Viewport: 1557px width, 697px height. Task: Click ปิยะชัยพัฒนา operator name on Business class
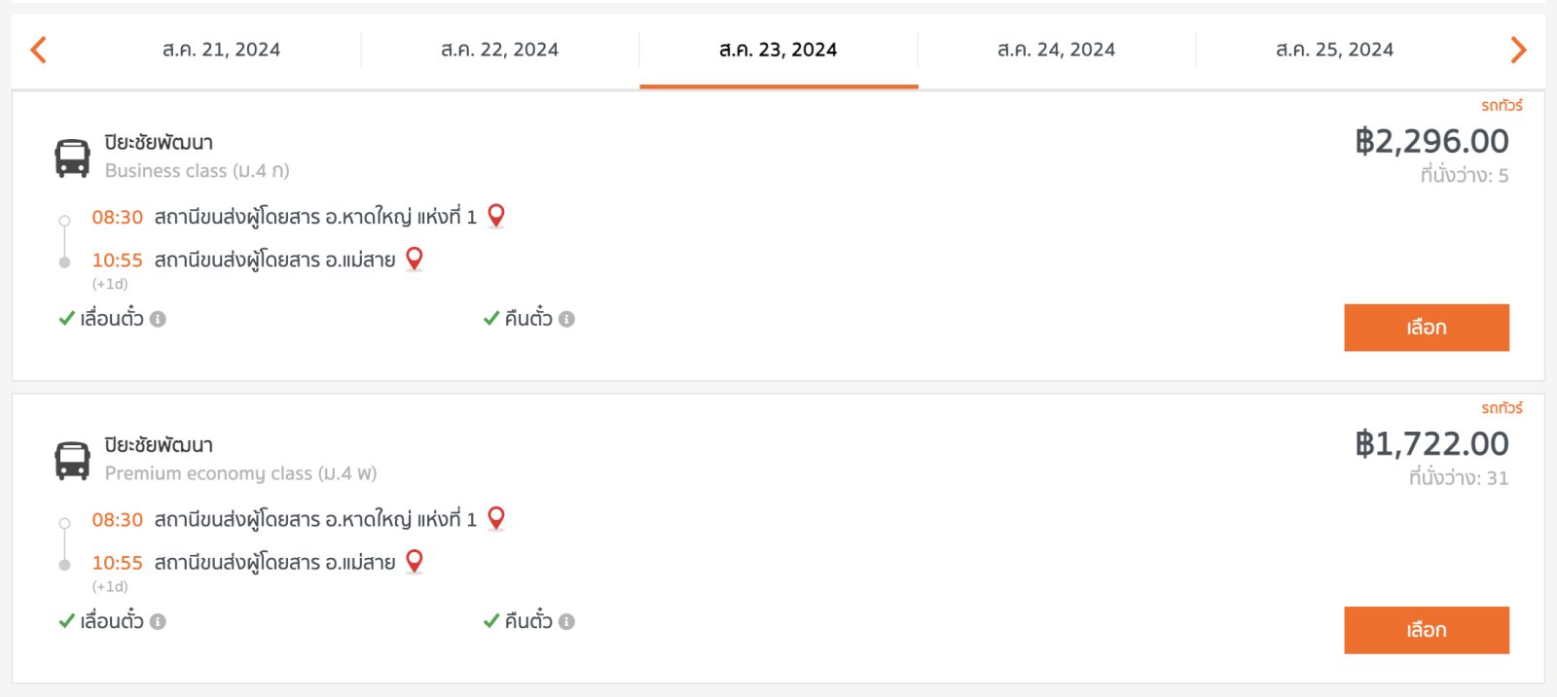click(x=159, y=143)
